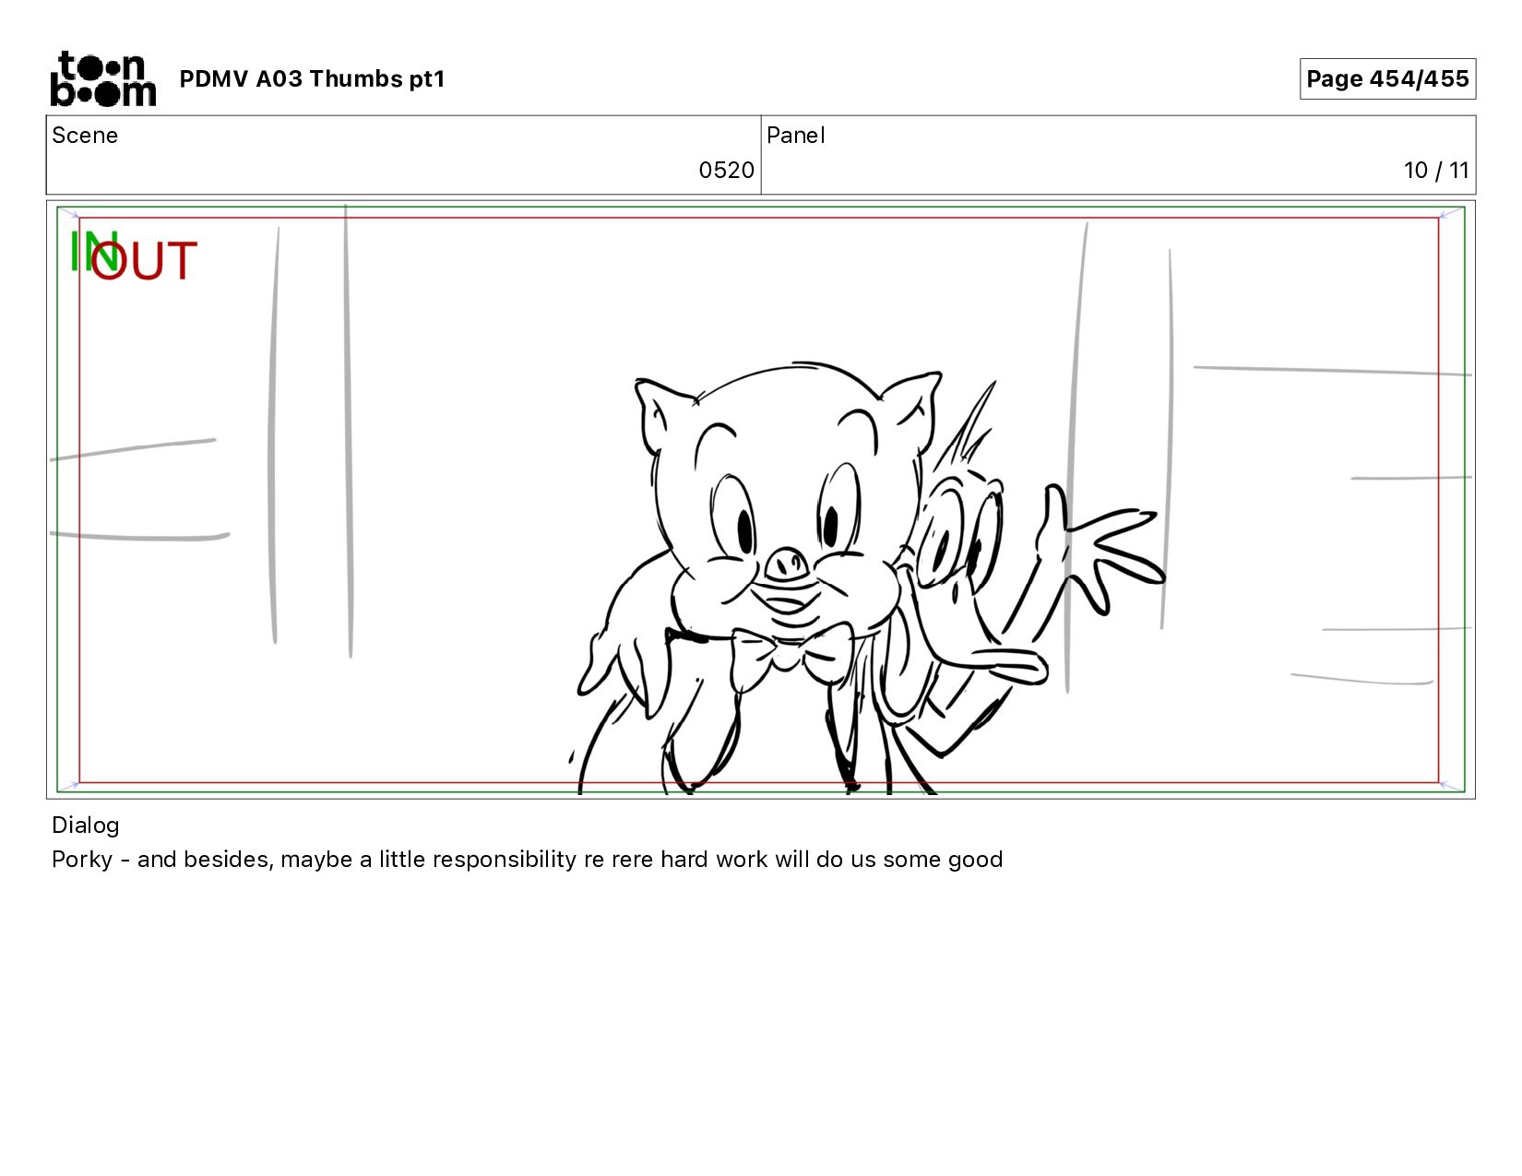1522x1176 pixels.
Task: Select panel count '10 / 11'
Action: click(x=1436, y=171)
